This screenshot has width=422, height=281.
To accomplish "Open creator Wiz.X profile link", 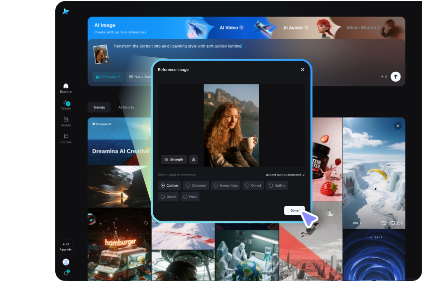I will [357, 223].
